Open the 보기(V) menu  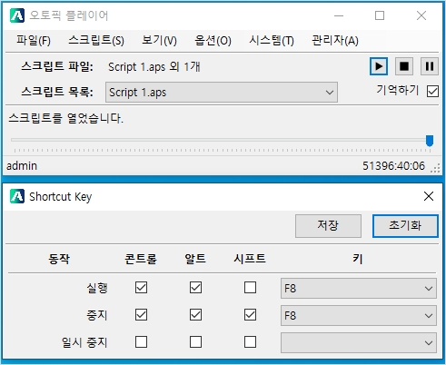[159, 40]
